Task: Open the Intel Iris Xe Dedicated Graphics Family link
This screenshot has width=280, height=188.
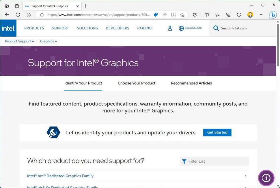Action: pyautogui.click(x=62, y=187)
